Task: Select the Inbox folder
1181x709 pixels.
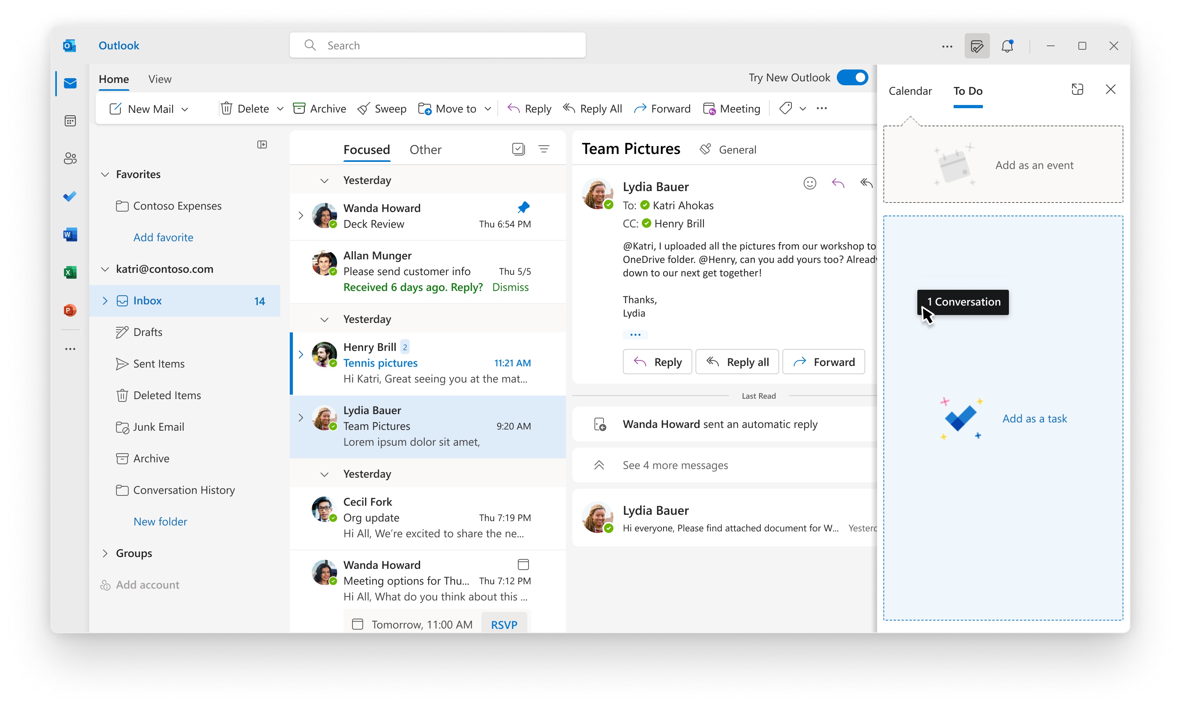Action: pos(148,300)
